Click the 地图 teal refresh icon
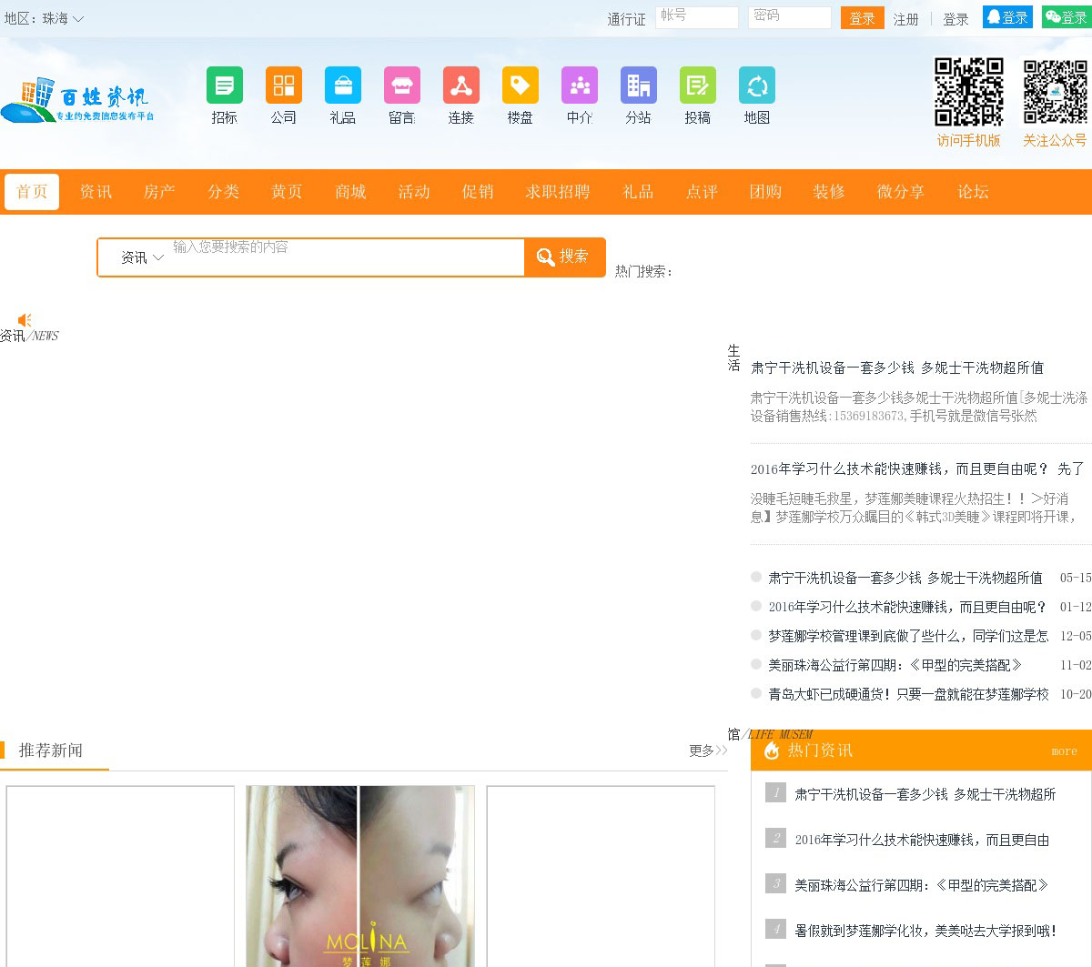Image resolution: width=1092 pixels, height=967 pixels. [756, 86]
